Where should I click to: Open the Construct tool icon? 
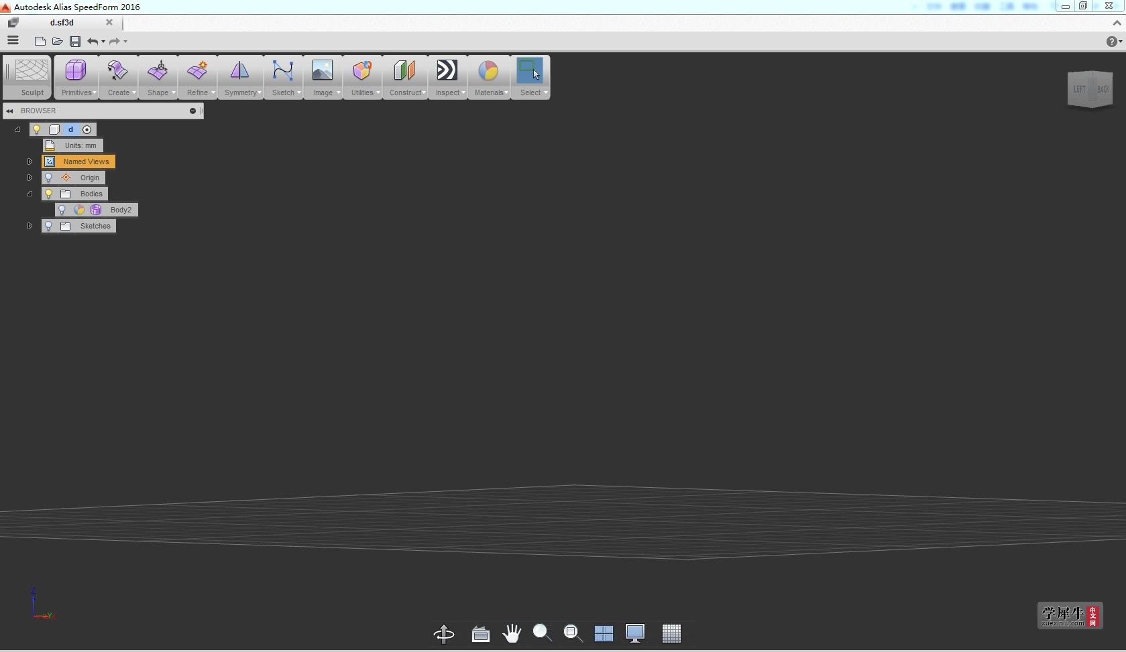tap(404, 70)
